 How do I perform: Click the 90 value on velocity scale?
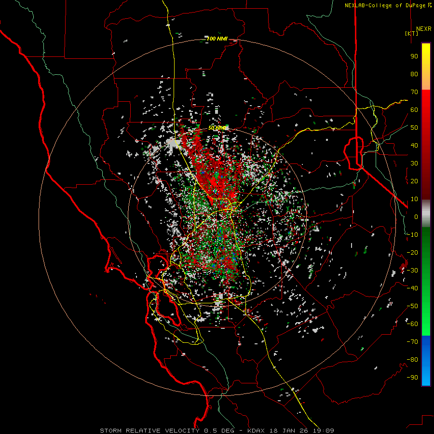[414, 56]
